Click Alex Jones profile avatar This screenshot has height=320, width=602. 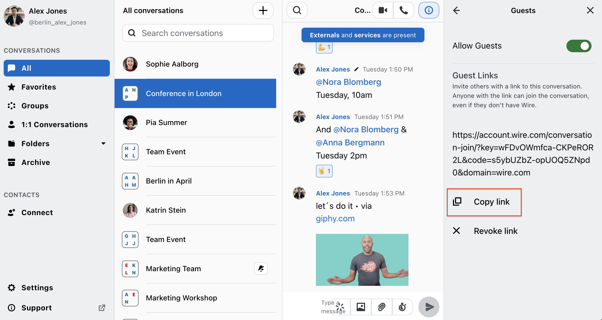coord(14,16)
